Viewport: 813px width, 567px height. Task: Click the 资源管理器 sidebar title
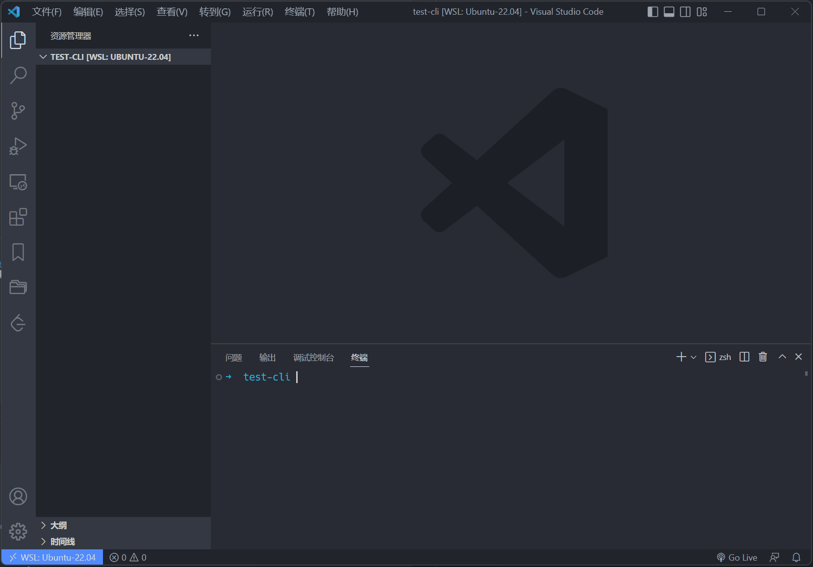[x=71, y=36]
